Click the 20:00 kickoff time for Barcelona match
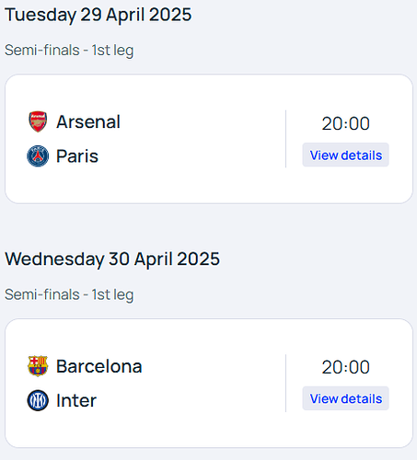 [x=345, y=367]
